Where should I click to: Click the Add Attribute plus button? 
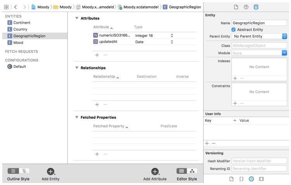point(155,171)
